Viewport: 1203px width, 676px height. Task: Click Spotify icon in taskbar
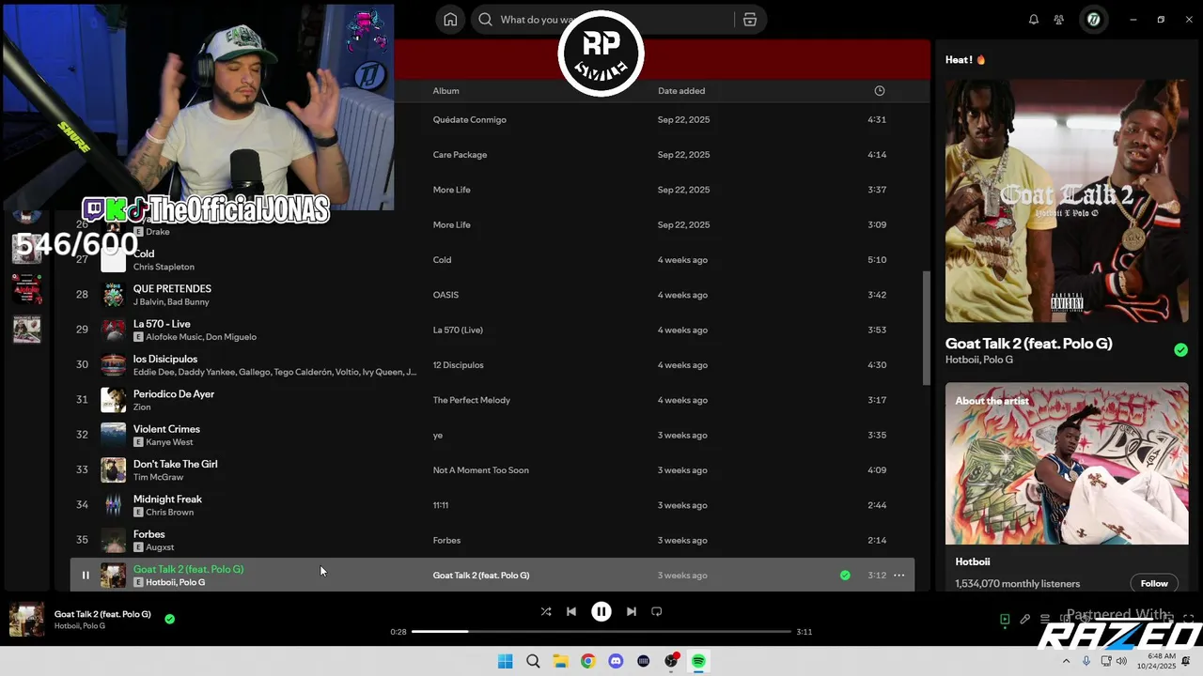pos(698,661)
